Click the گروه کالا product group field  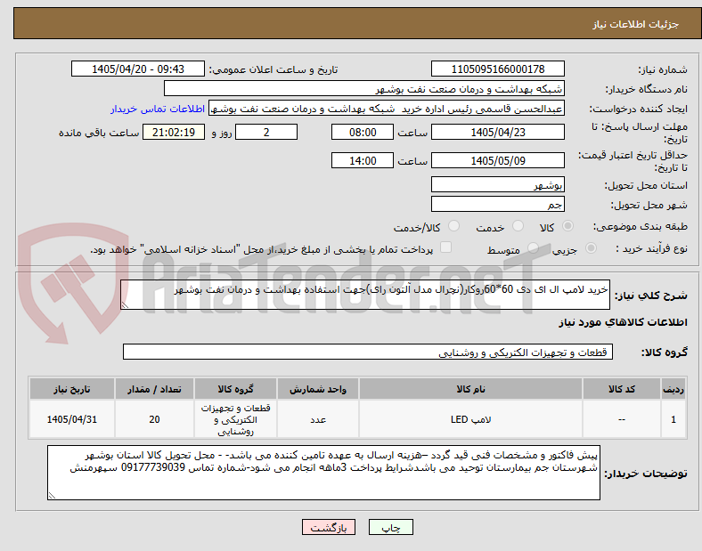(x=368, y=352)
